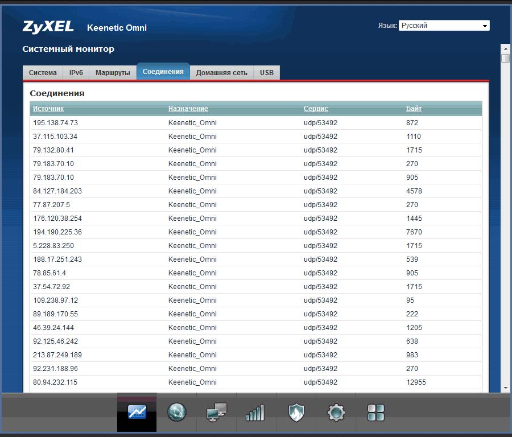The height and width of the screenshot is (437, 512).
Task: Click the scrollbar up arrow
Action: (505, 48)
